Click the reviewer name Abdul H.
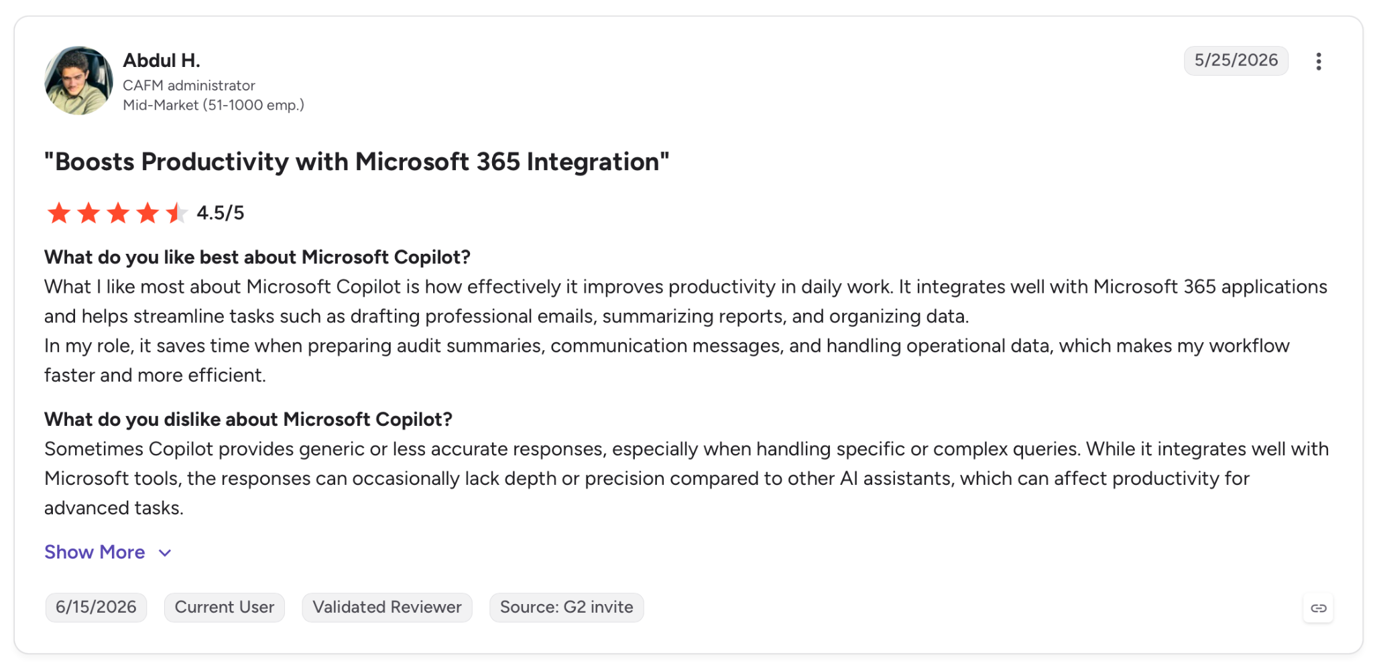Viewport: 1373px width, 665px height. click(x=162, y=60)
